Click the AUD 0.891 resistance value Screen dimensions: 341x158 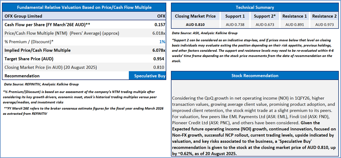(295, 25)
